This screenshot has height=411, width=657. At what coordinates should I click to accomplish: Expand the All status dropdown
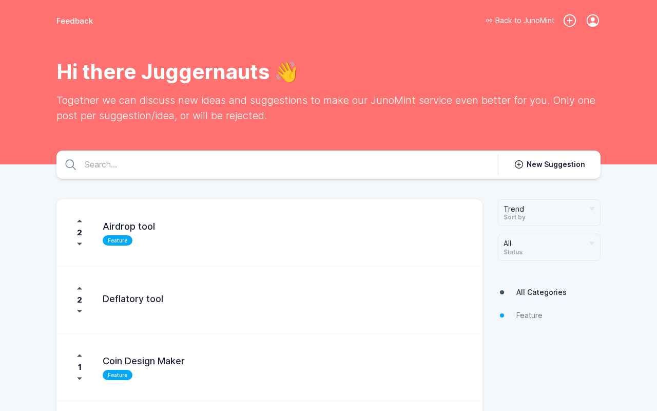coord(549,247)
